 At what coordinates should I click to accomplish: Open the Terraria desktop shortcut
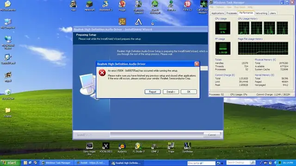click(x=171, y=6)
